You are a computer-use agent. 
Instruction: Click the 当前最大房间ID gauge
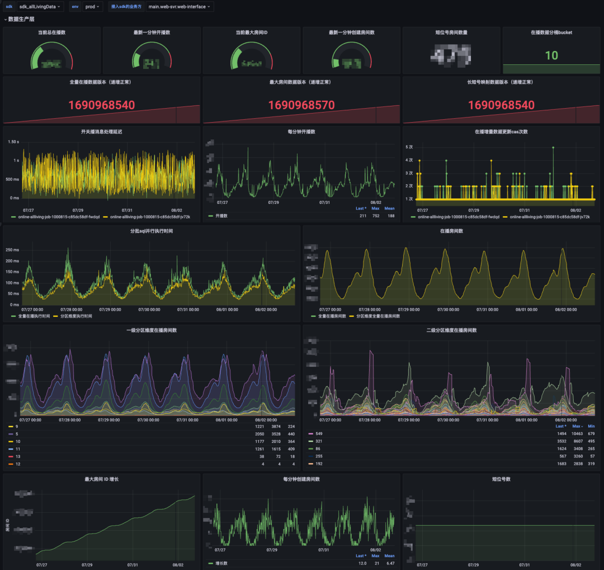[251, 56]
